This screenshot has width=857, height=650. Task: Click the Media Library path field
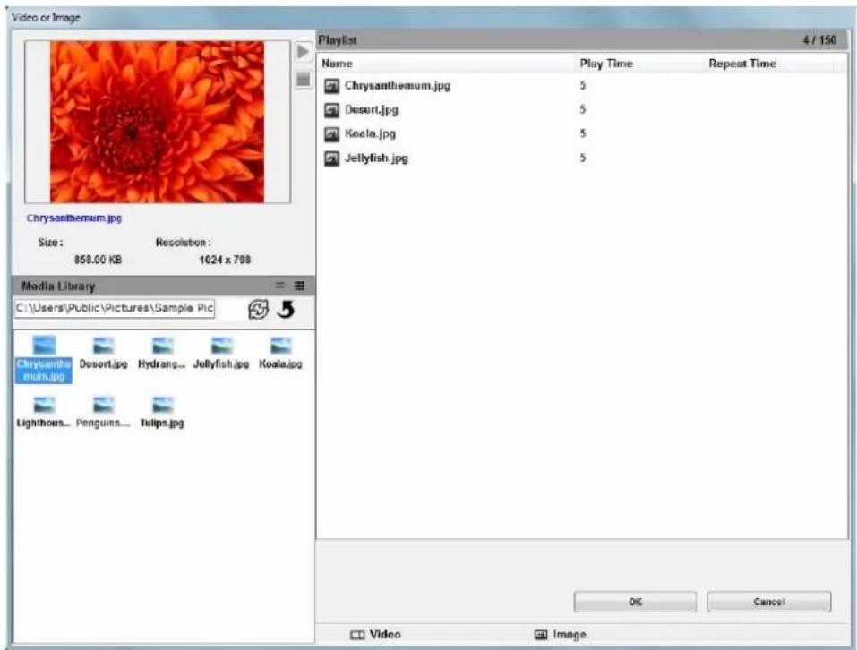pos(115,308)
